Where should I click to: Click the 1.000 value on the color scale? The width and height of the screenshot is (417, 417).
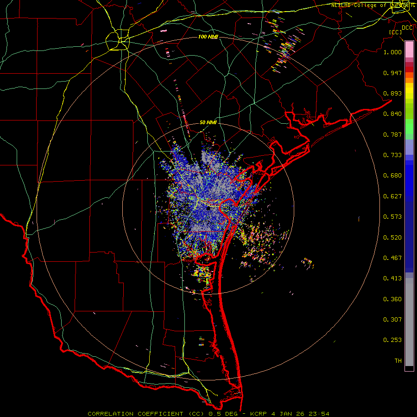tap(392, 52)
